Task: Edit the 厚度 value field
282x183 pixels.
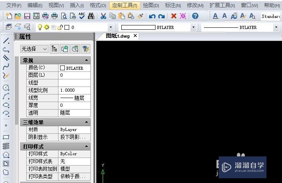Action: tap(74, 105)
